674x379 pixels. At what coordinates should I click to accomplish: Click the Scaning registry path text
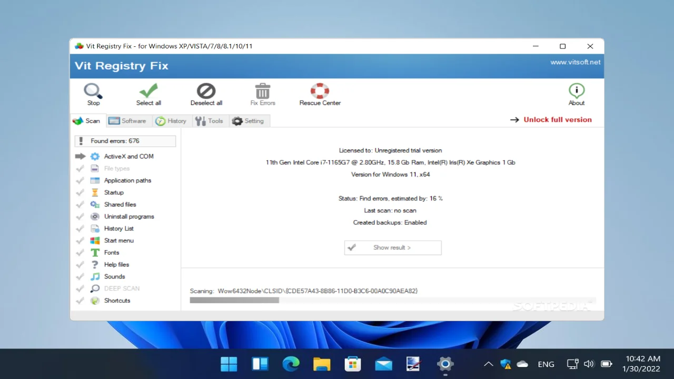pyautogui.click(x=304, y=291)
